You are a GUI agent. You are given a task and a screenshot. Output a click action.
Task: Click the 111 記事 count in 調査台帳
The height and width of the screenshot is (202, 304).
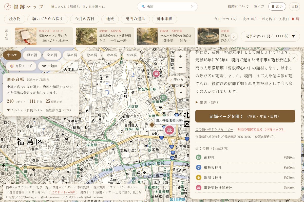36,101
